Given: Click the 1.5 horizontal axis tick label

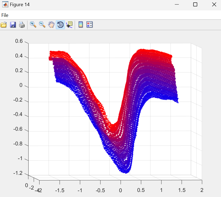Looking at the screenshot, I should point(182,190).
